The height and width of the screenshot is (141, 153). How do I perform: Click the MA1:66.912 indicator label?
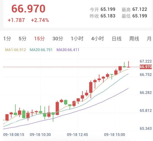[15, 50]
